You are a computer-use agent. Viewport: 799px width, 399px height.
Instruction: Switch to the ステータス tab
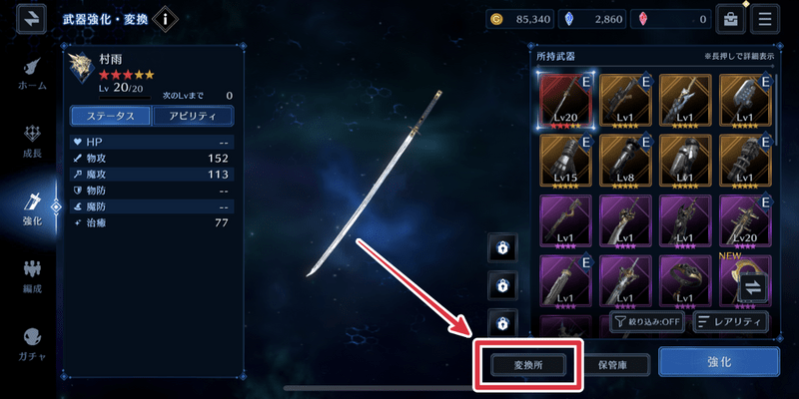[111, 116]
